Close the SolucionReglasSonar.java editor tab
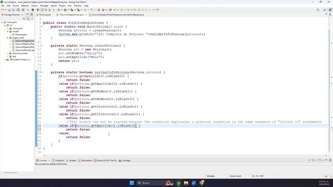Viewport: 333px width, 187px height. pyautogui.click(x=86, y=15)
